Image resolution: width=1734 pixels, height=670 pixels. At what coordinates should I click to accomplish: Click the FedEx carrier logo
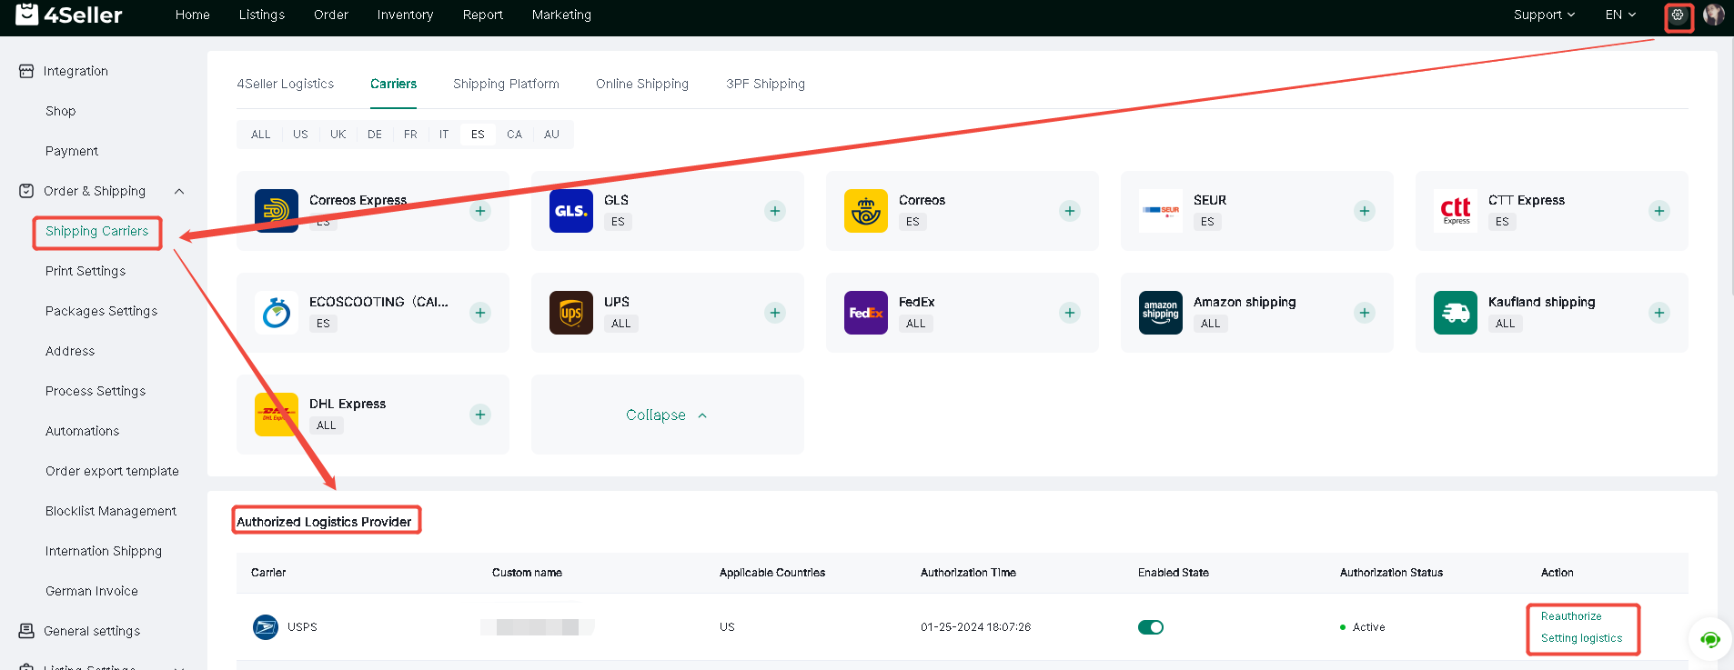[x=866, y=313]
